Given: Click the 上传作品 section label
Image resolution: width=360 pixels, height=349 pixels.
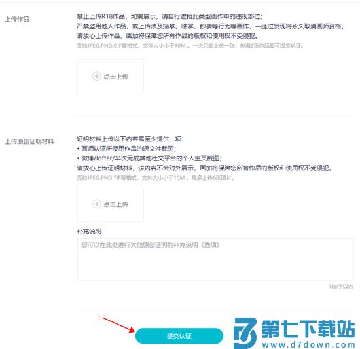Looking at the screenshot, I should pyautogui.click(x=17, y=19).
